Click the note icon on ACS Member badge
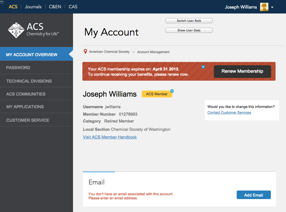286x212 pixels. coord(172,91)
